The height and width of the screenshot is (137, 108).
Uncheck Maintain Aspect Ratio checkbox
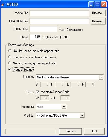[x=37, y=92]
